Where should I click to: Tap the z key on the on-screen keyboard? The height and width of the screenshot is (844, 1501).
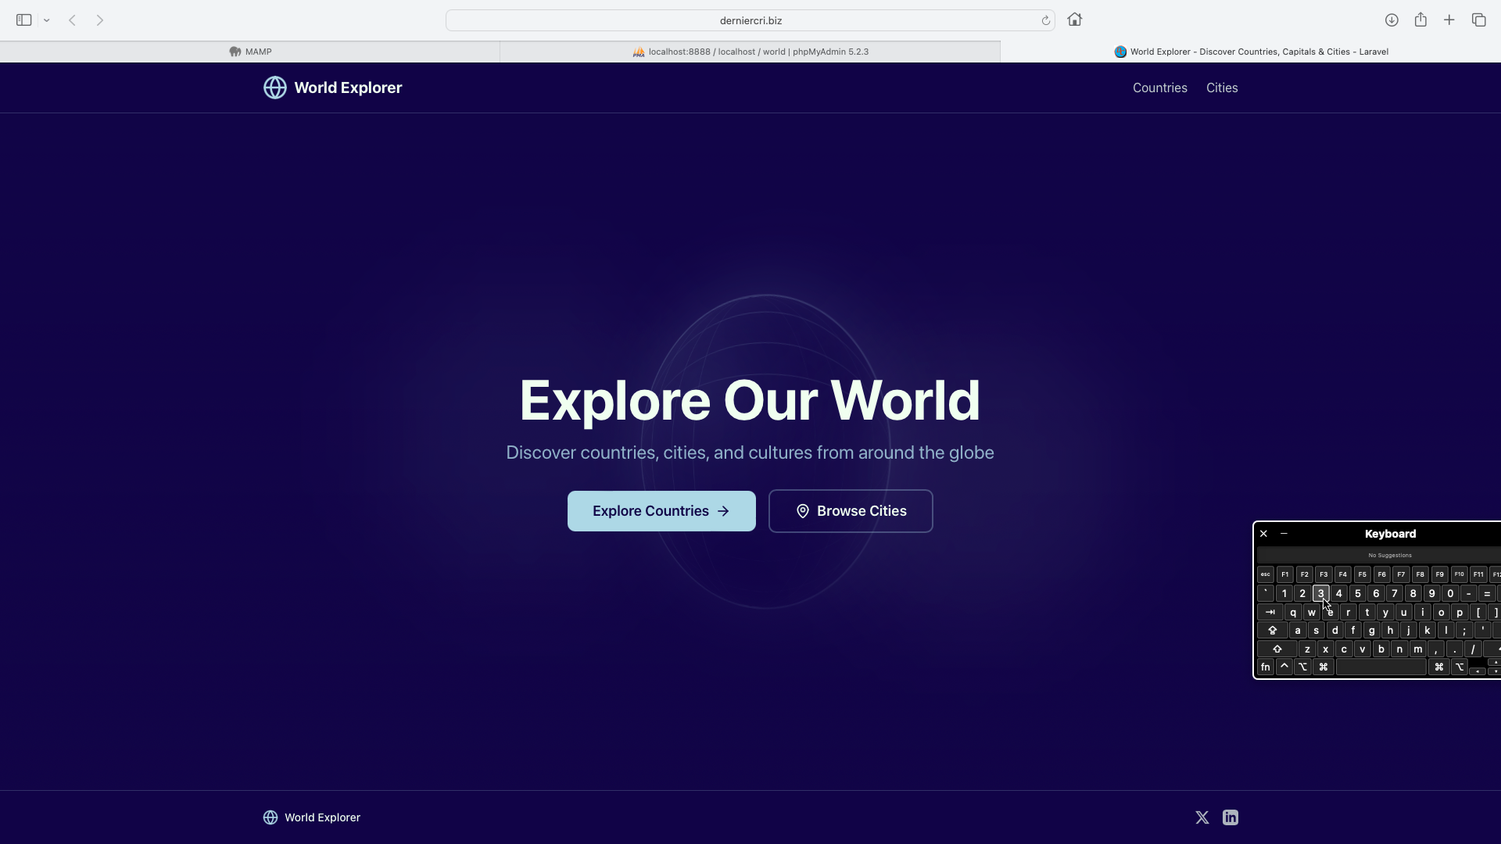(x=1307, y=649)
